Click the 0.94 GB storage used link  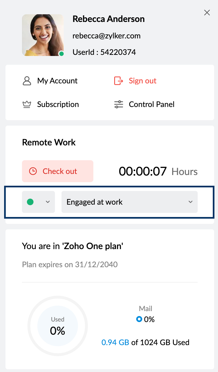click(x=115, y=342)
